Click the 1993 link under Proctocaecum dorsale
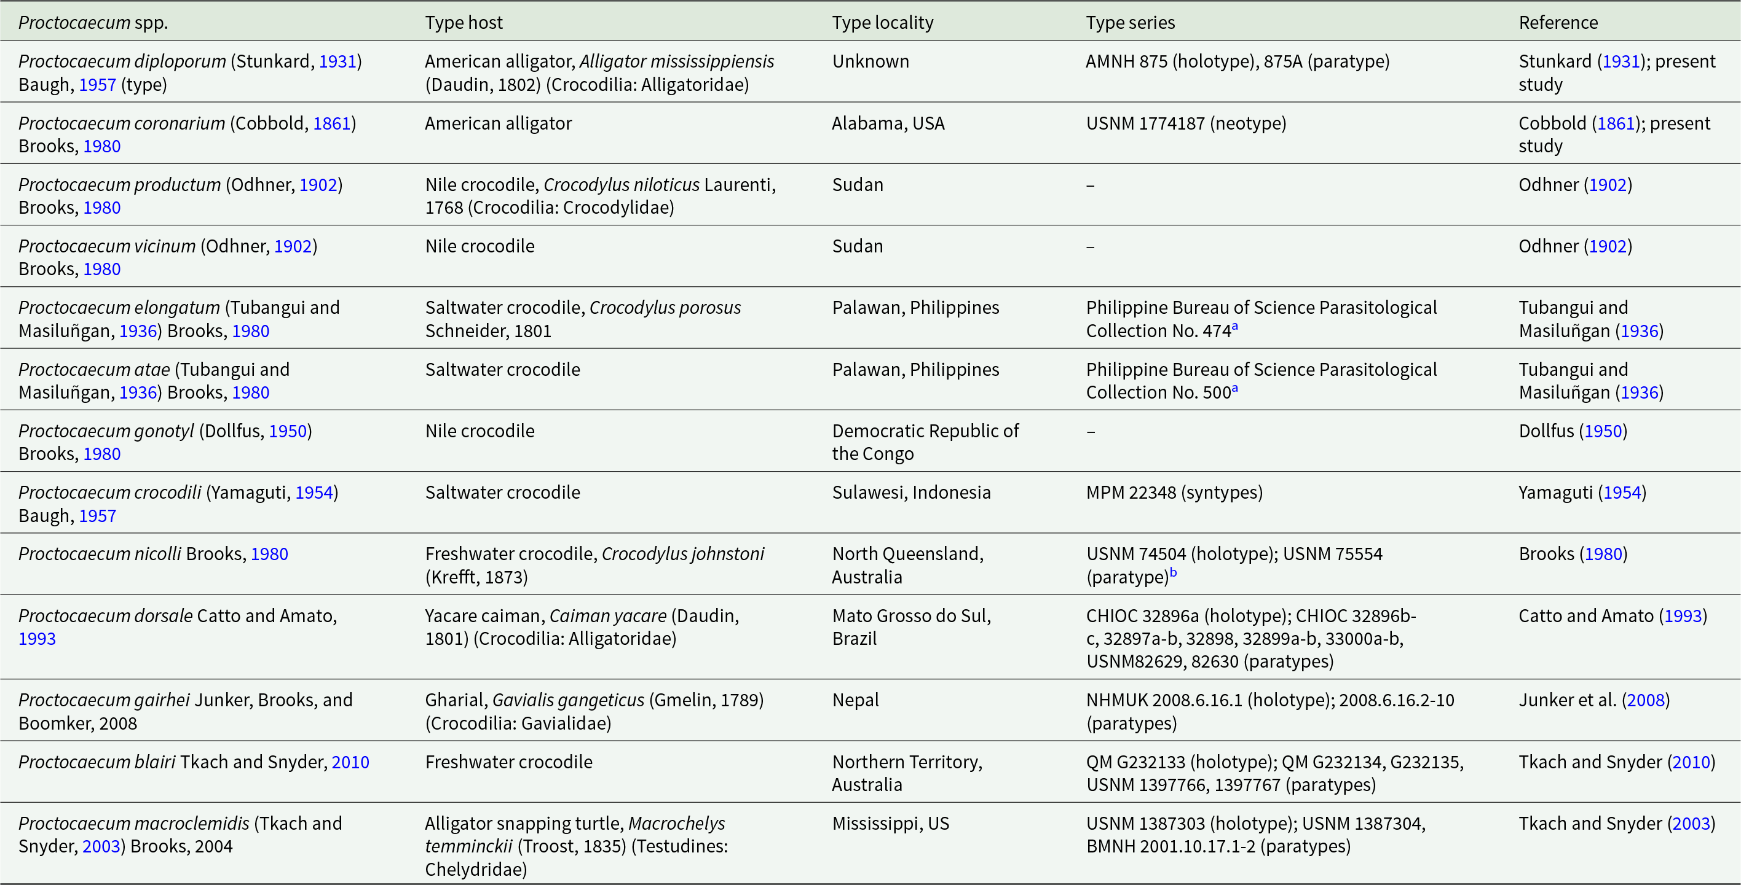 point(37,639)
